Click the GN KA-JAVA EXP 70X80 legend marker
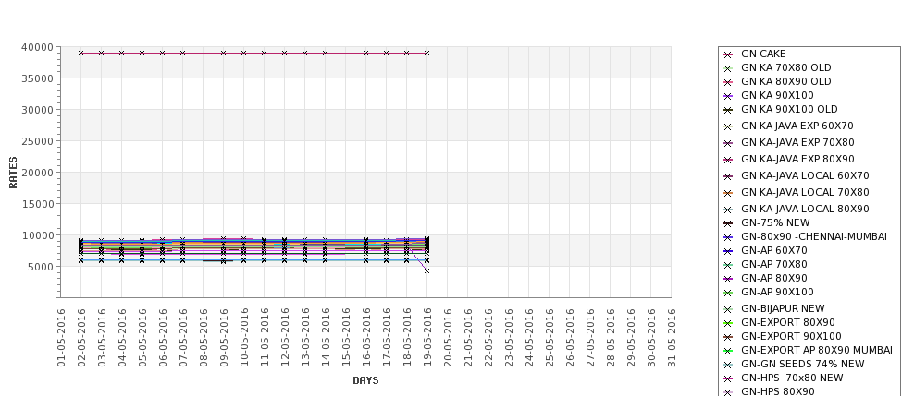This screenshot has height=396, width=902. pos(728,143)
